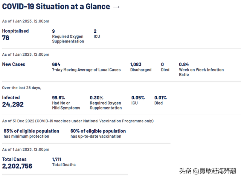Click the ICU count of 2

point(95,31)
